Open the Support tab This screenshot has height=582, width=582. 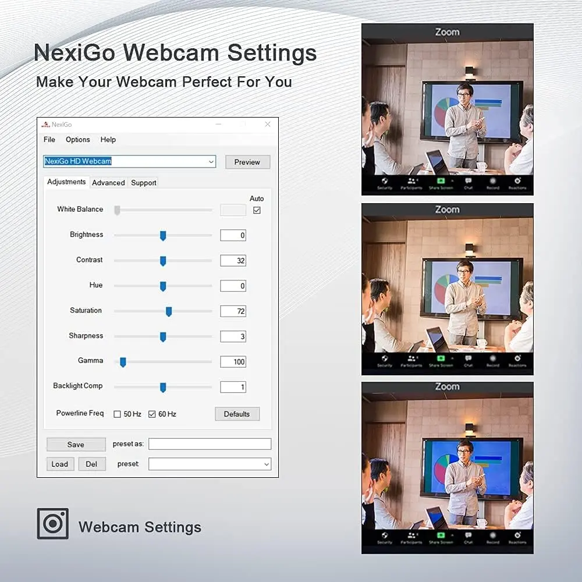click(x=143, y=183)
